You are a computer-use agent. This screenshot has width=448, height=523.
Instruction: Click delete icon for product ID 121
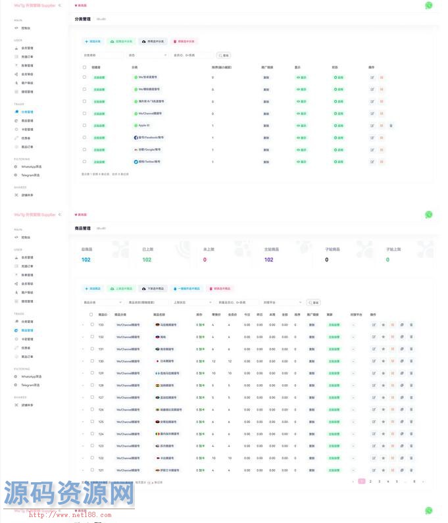pyautogui.click(x=411, y=470)
